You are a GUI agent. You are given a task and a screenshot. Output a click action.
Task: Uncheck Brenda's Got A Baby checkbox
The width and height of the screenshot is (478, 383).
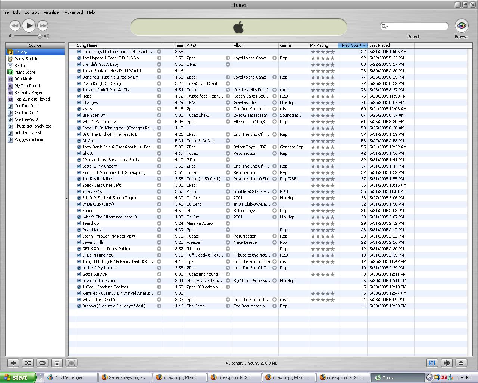point(79,64)
